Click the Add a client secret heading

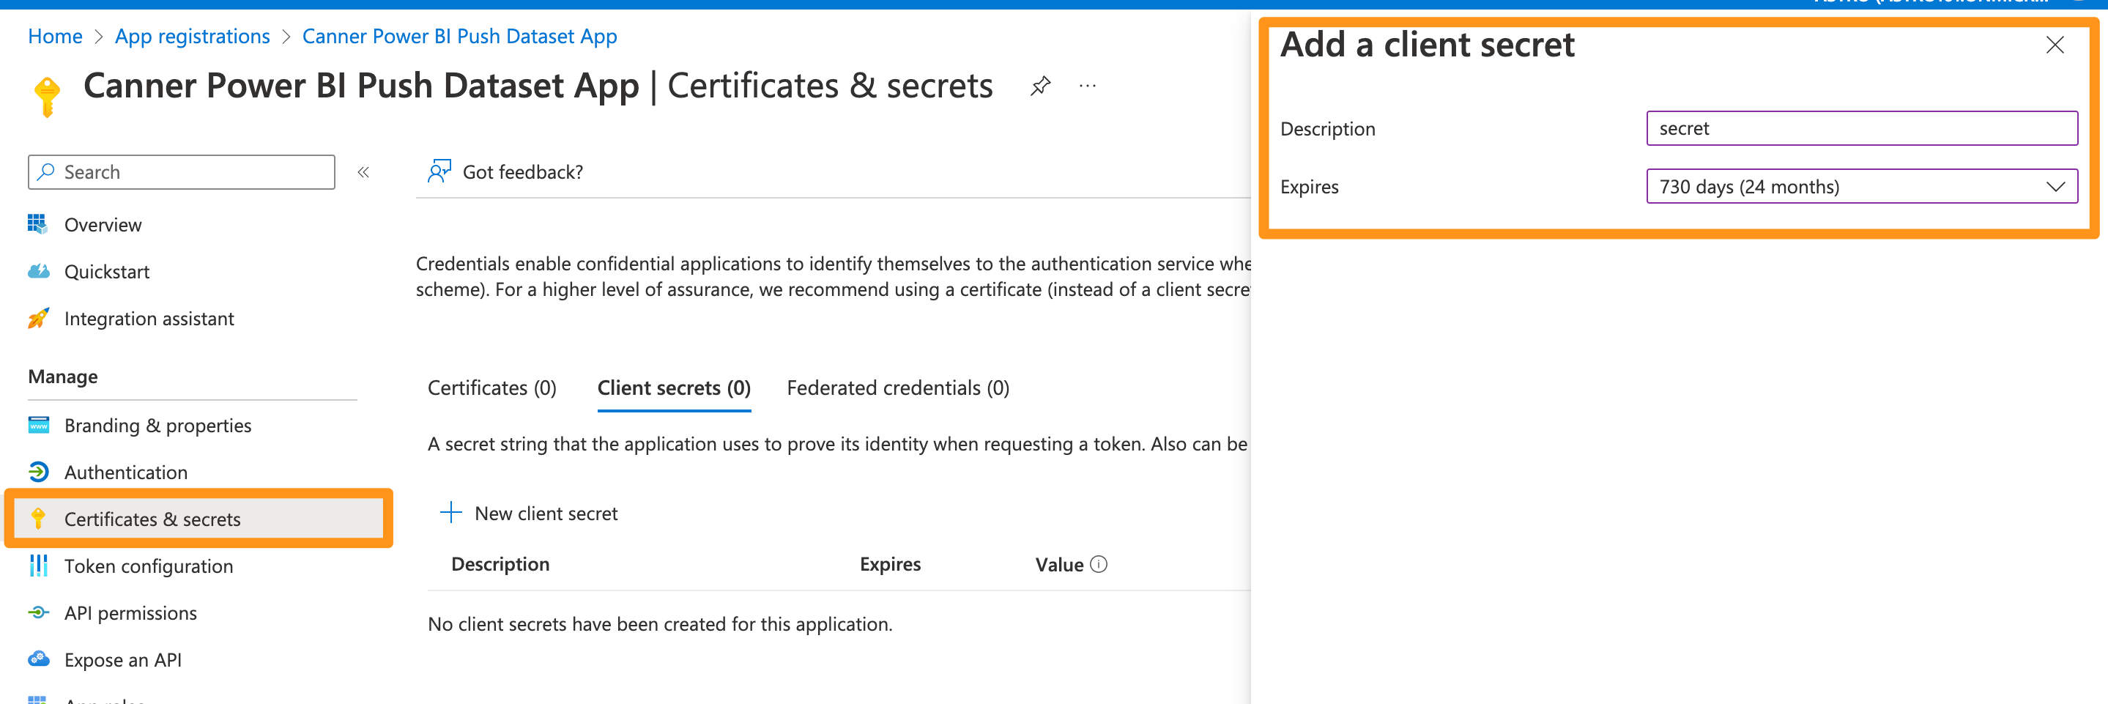click(x=1426, y=44)
